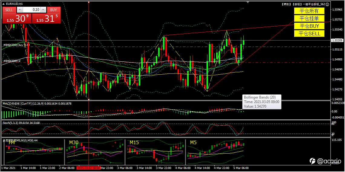Click the 1.55540 price scale label
345x172 pixels.
click(337, 30)
